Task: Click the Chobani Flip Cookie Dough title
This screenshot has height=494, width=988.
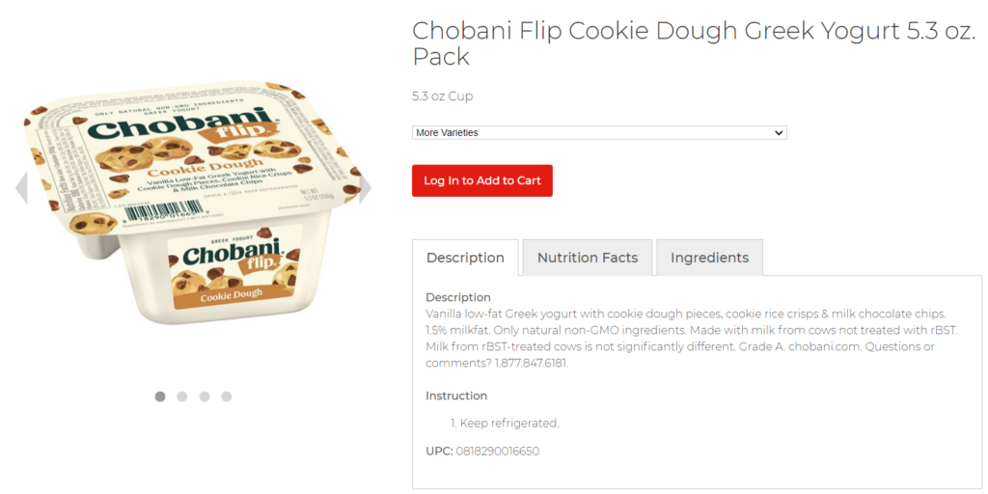Action: (x=694, y=43)
